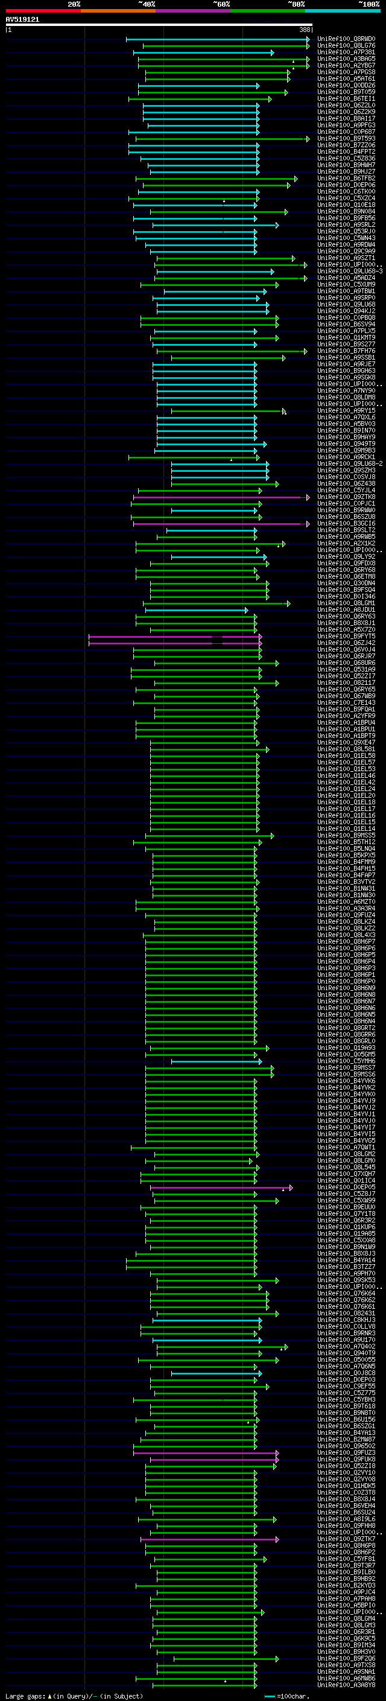This screenshot has width=386, height=1701.
Task: Select hit UniRef100_A9SZT1
Action: [346, 258]
